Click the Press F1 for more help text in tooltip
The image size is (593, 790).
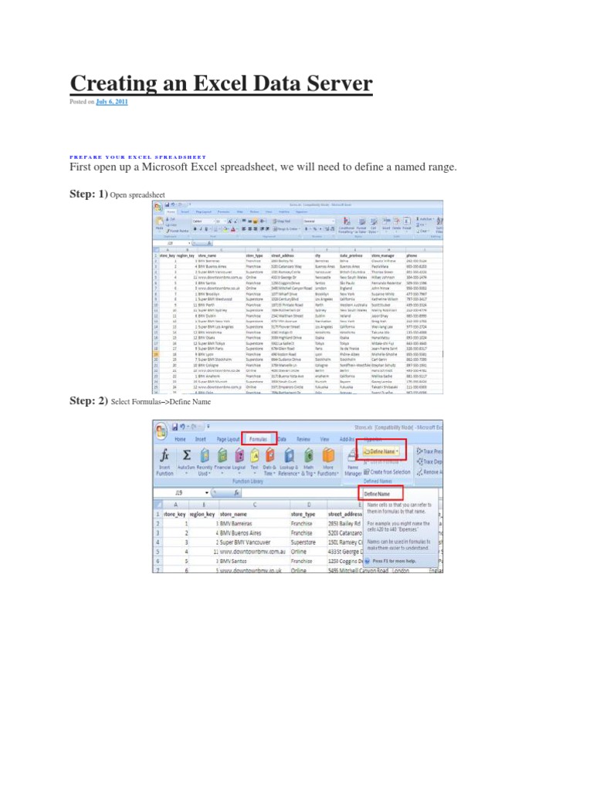[395, 561]
